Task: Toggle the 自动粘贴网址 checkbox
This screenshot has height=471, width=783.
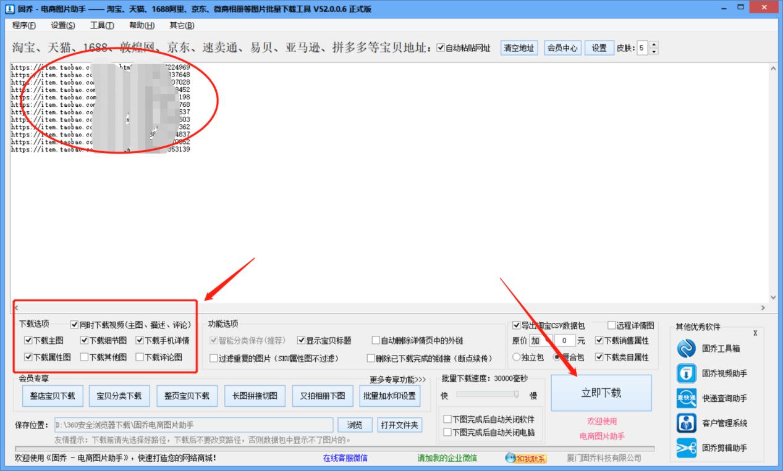Action: point(441,48)
